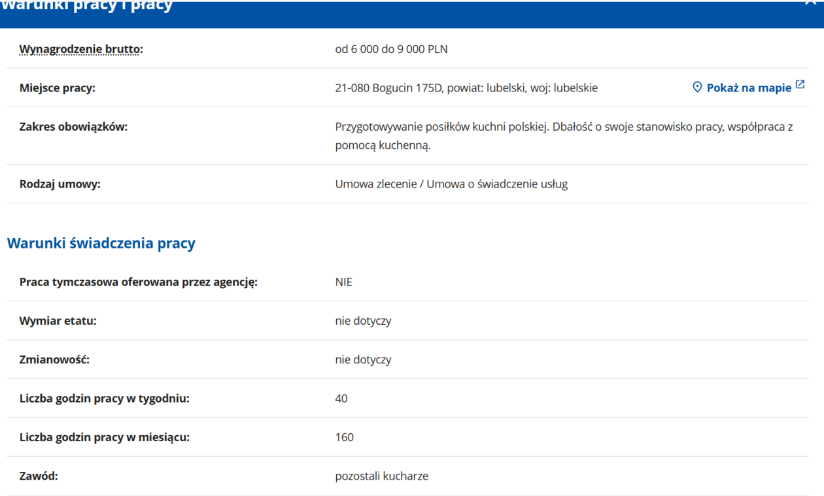This screenshot has width=824, height=496.
Task: Click the 'Wymiar etatu' row label
Action: click(x=58, y=321)
